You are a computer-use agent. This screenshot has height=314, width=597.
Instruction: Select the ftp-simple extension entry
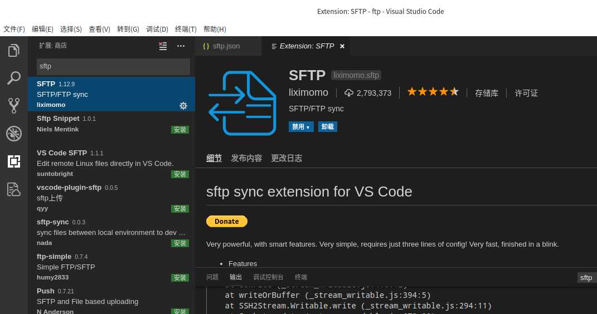tap(111, 267)
